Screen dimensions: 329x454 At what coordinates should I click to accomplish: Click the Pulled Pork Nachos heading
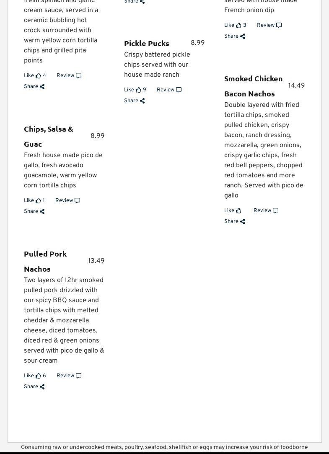click(45, 261)
